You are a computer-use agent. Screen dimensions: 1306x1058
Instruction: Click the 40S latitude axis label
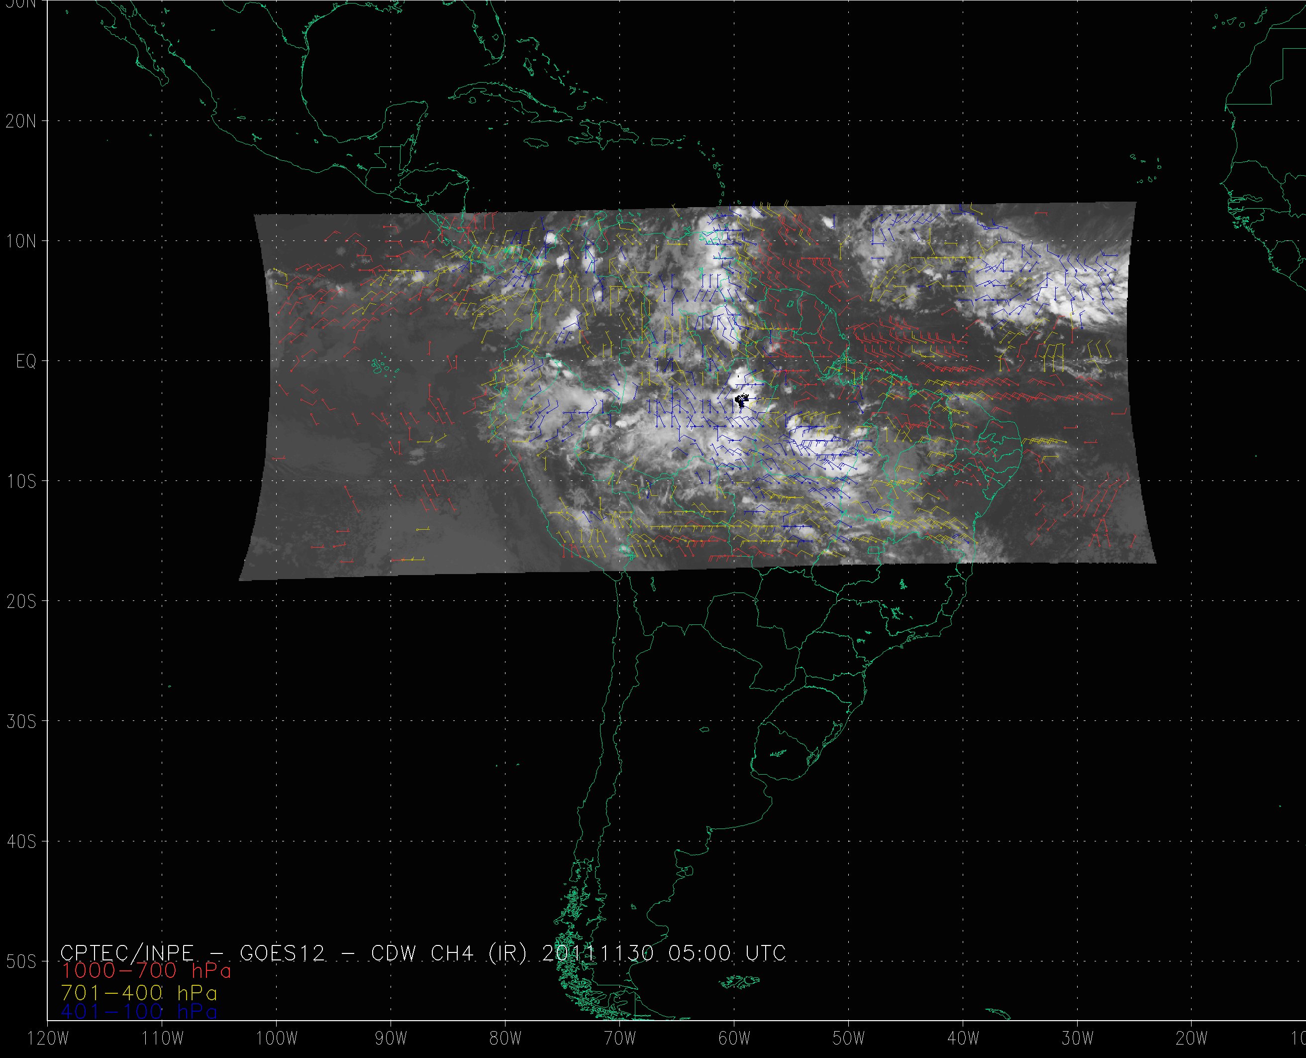(x=21, y=841)
